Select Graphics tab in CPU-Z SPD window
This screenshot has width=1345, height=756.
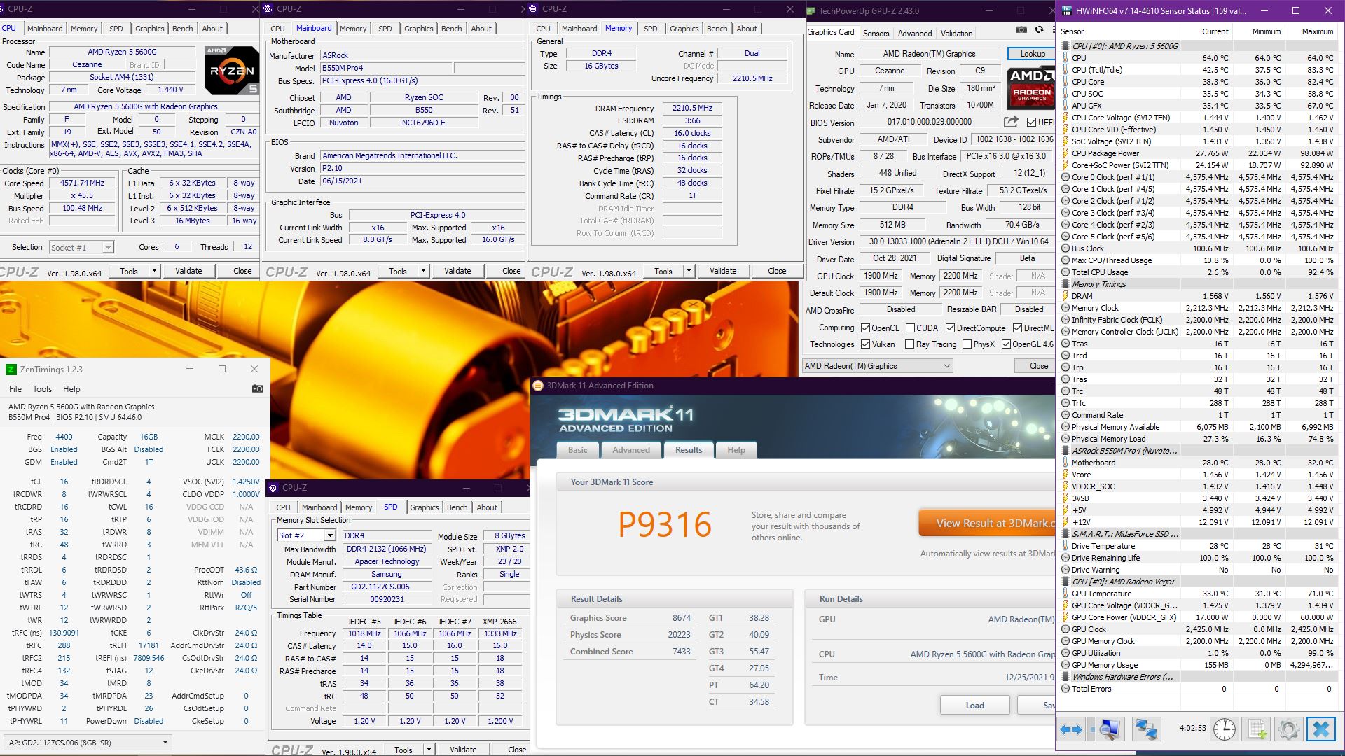tap(425, 507)
